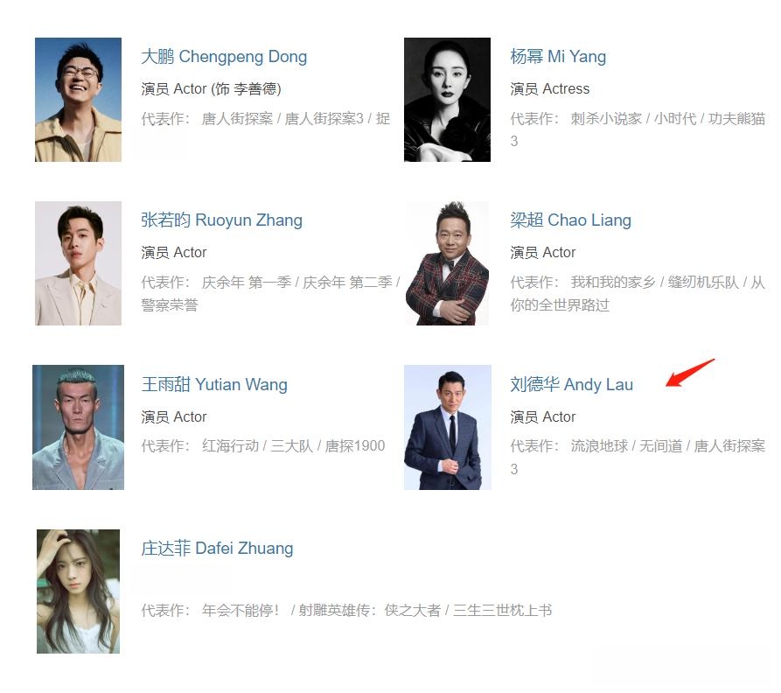Open the 大鹏 Chengpeng Dong name link

coord(224,57)
